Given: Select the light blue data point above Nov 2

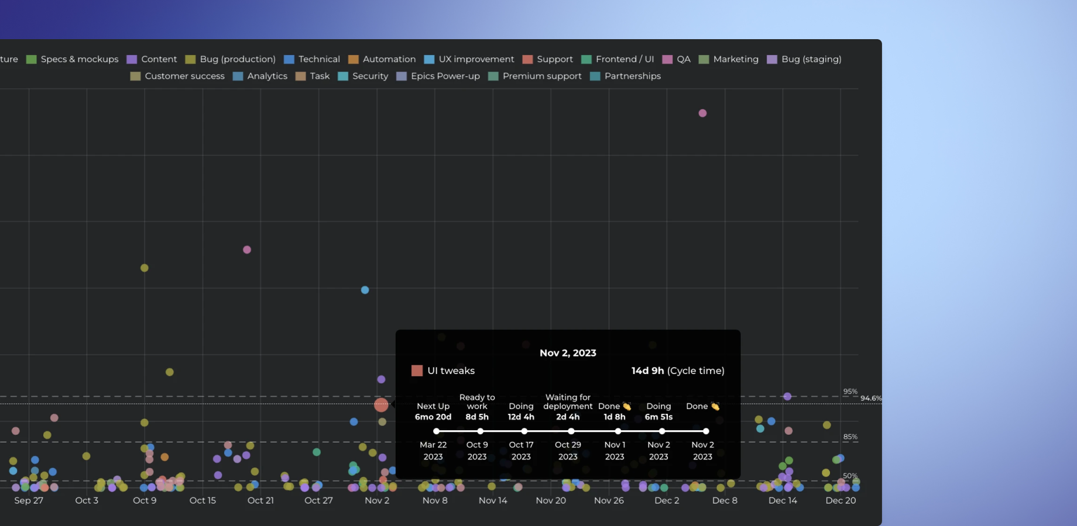Looking at the screenshot, I should point(365,290).
